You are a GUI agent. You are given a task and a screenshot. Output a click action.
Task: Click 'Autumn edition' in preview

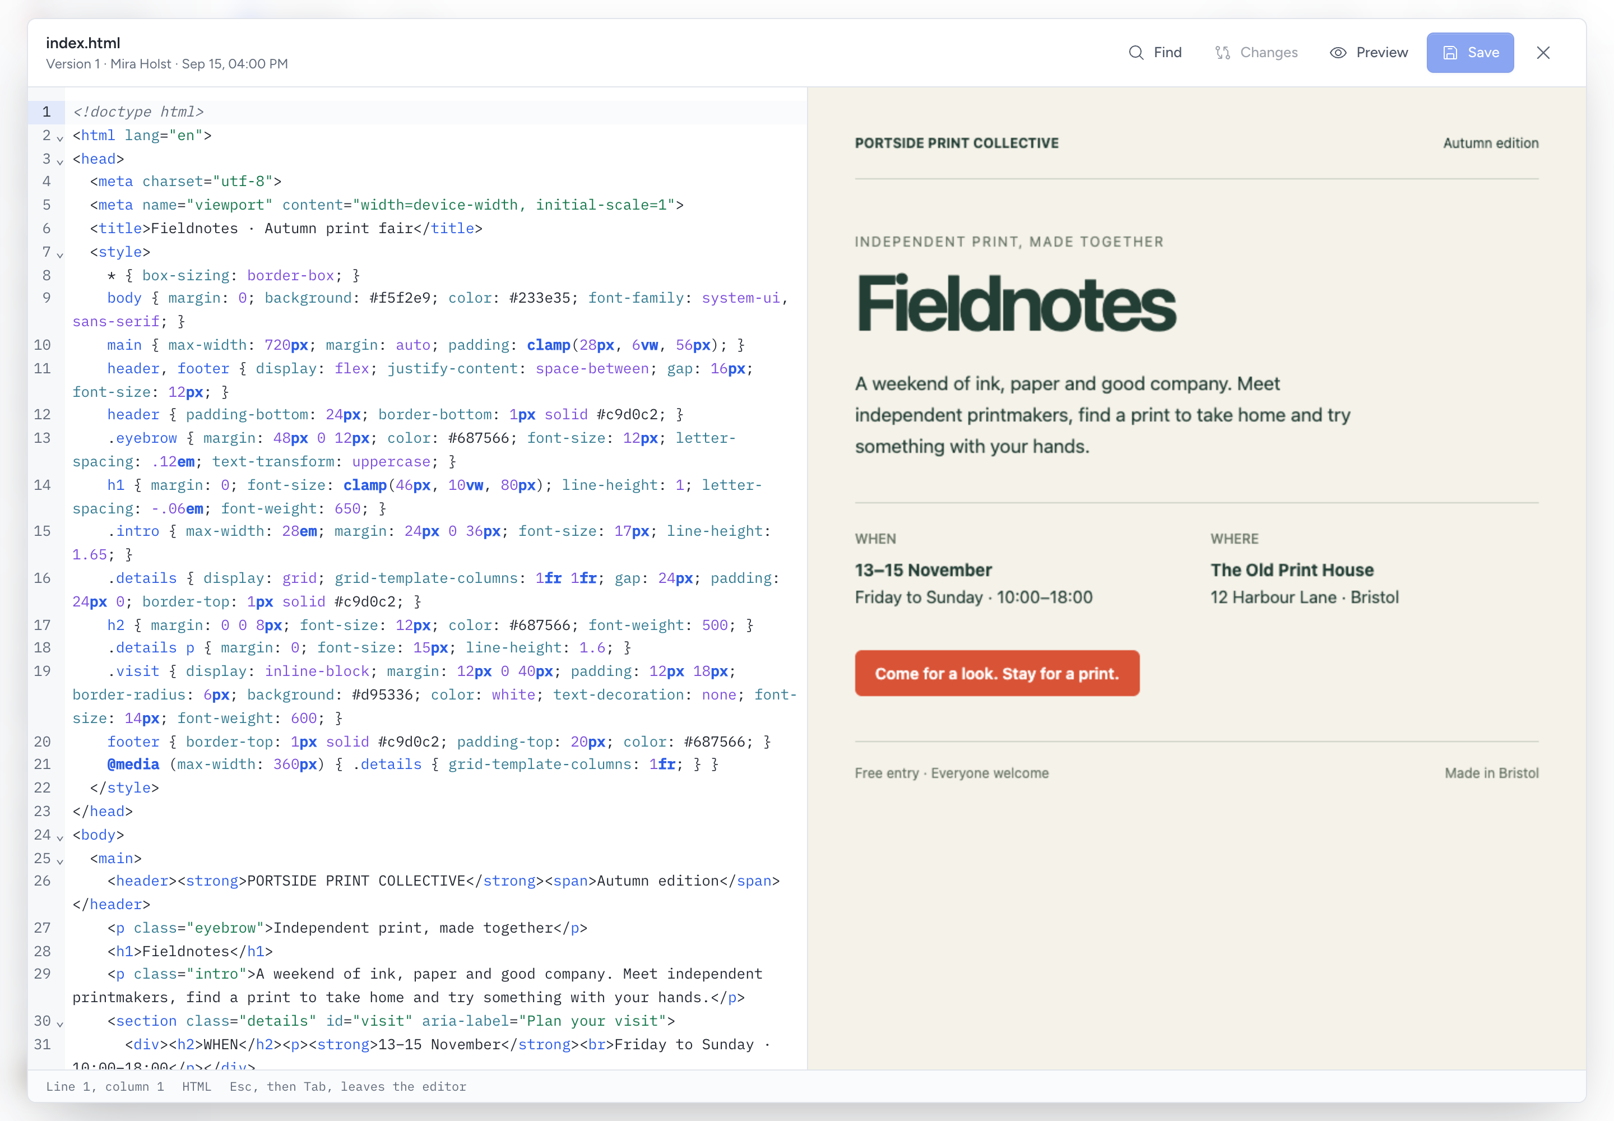tap(1490, 142)
